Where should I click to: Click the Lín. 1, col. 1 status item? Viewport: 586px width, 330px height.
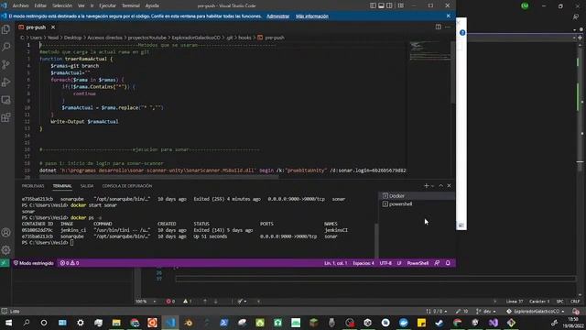point(336,263)
